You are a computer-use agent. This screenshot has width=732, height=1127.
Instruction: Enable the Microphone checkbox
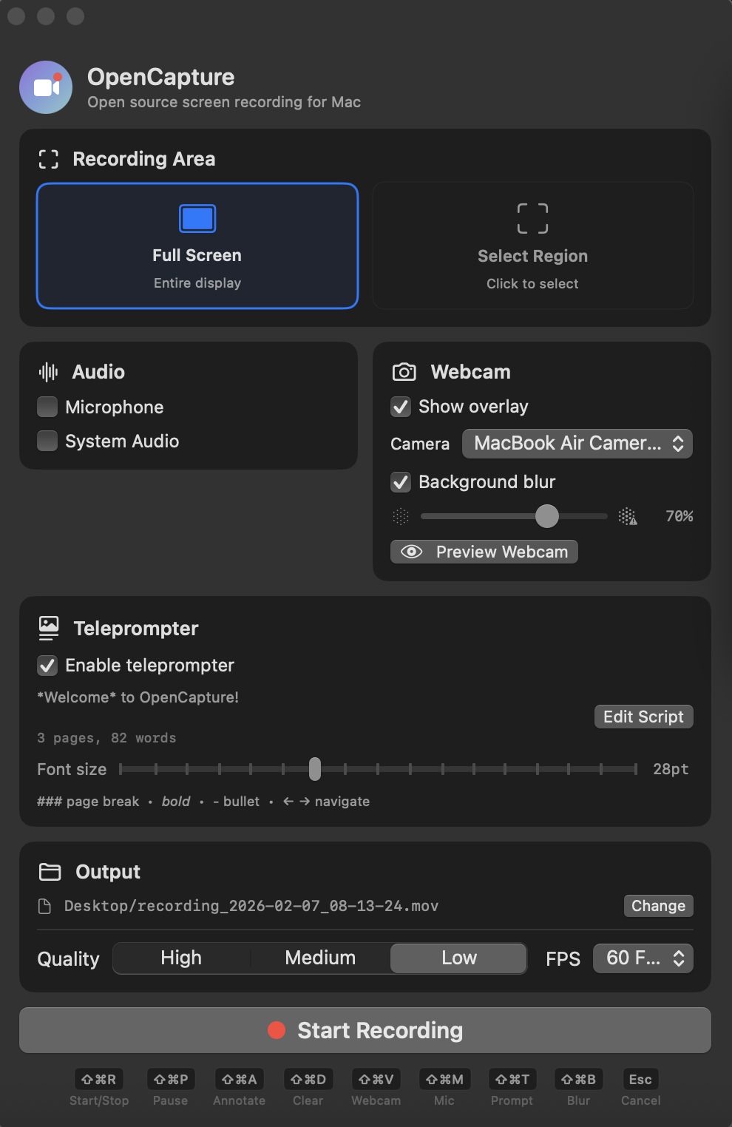47,407
